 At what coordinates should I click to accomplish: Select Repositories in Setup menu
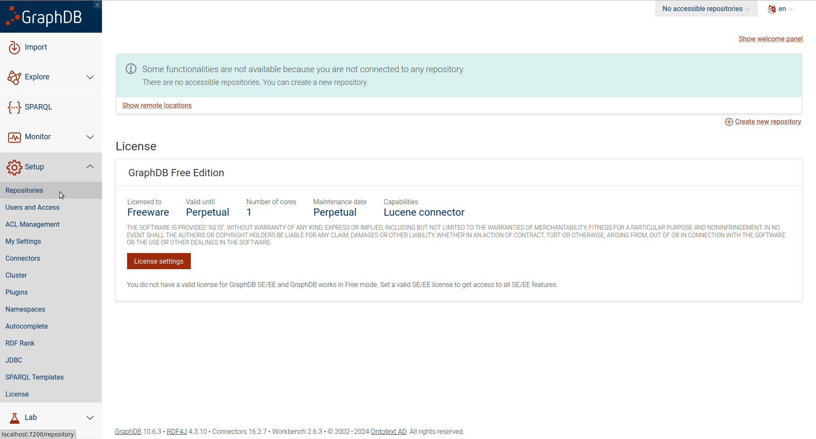point(51,190)
